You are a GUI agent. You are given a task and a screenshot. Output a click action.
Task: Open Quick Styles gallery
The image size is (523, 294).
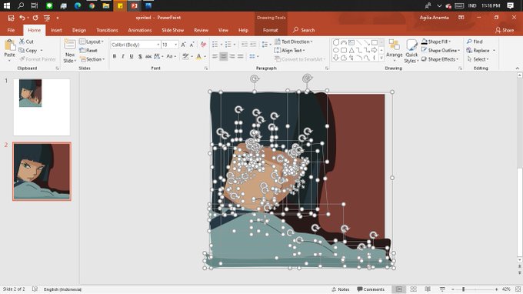[411, 51]
